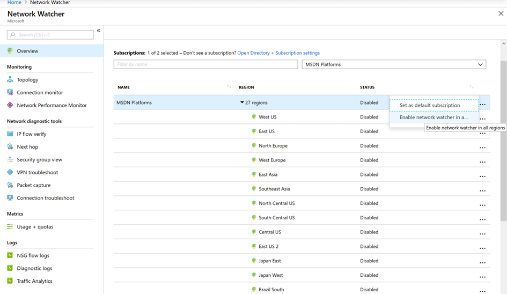Open the more options menu for North Europe

[482, 148]
